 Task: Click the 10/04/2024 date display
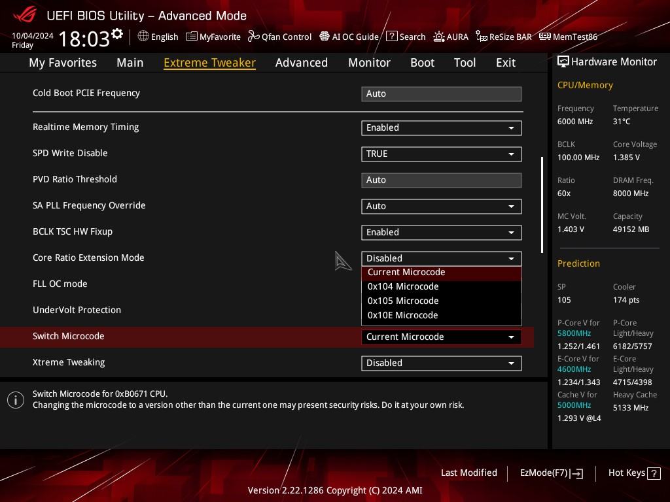33,36
